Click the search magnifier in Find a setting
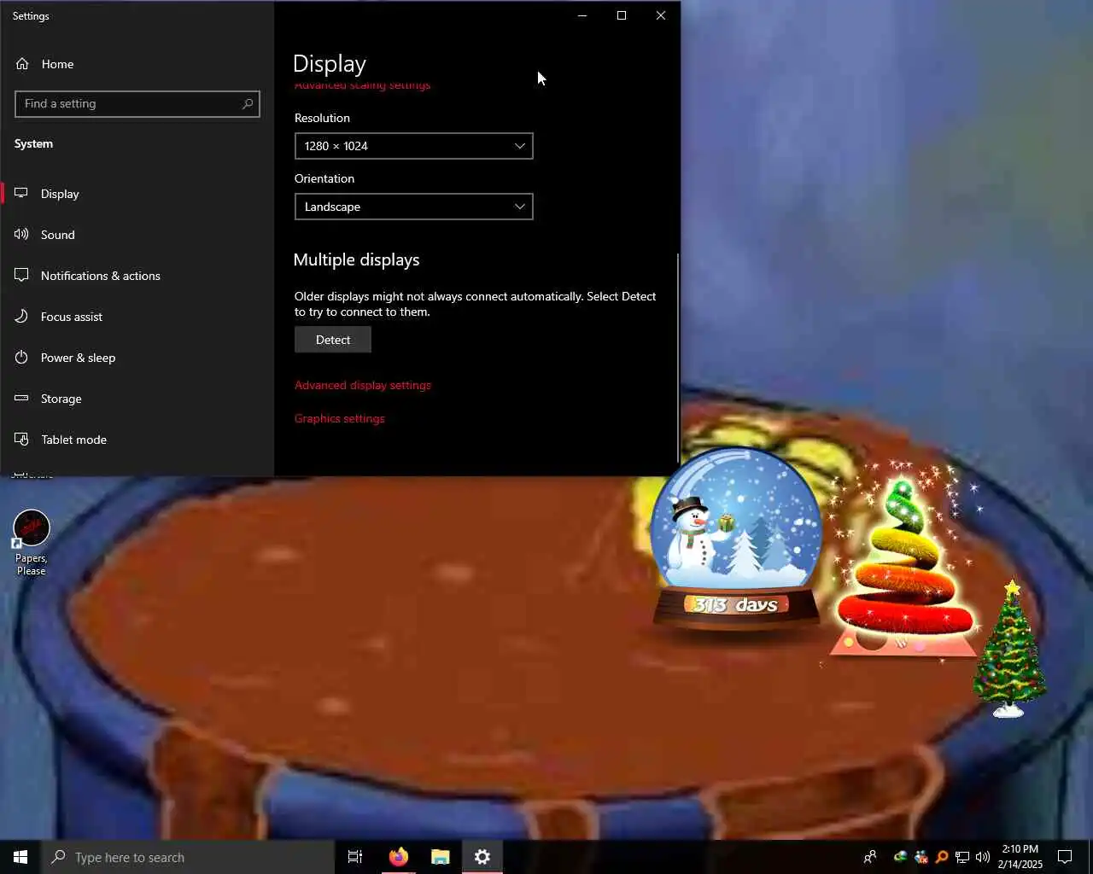 point(248,104)
